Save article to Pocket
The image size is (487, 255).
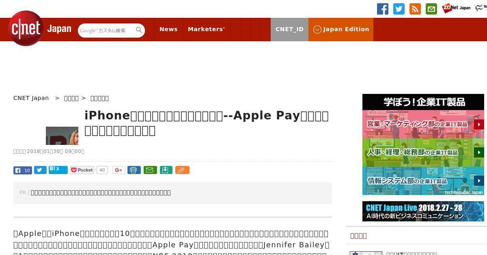[82, 170]
